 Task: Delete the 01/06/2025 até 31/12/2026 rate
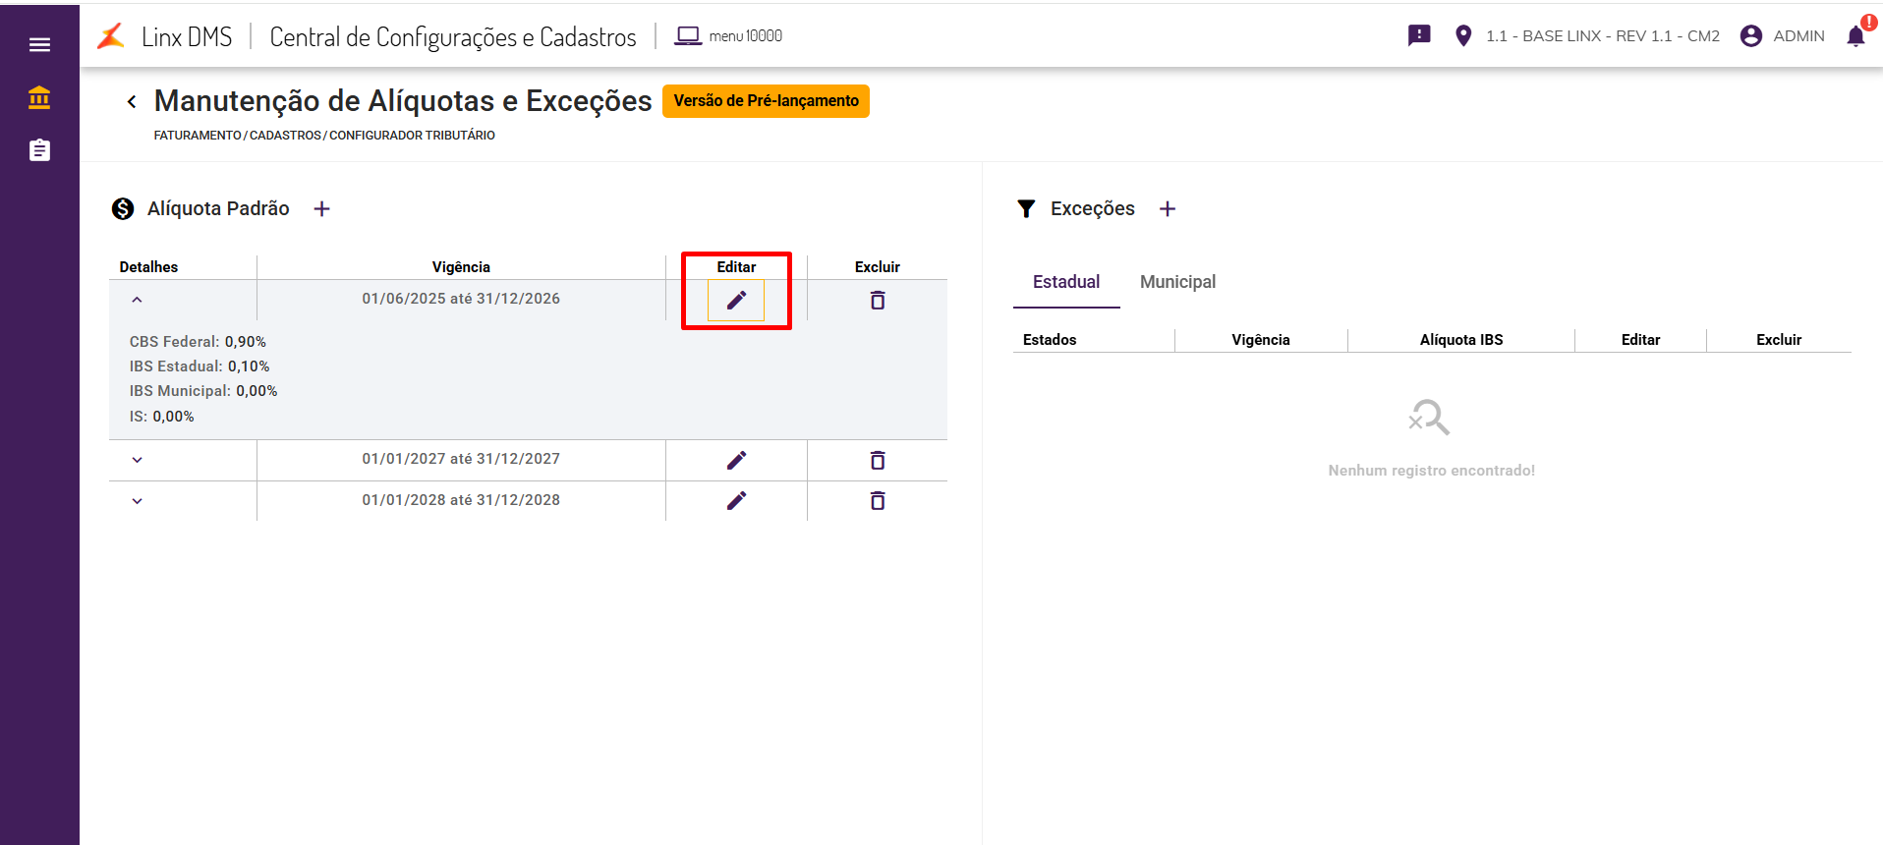878,300
